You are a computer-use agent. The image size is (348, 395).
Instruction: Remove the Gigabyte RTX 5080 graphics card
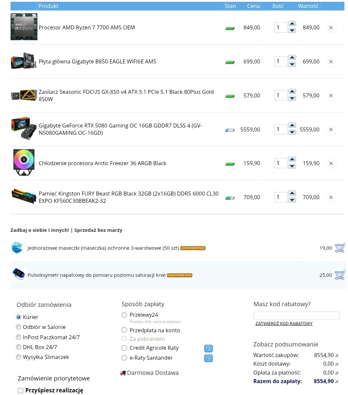tap(331, 129)
